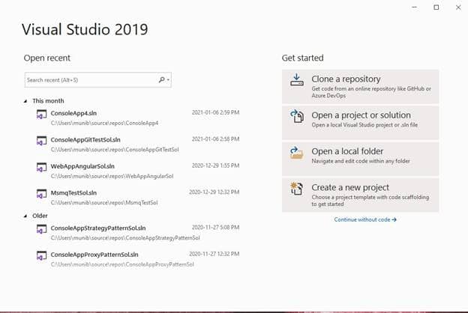Choose Create a new project
Screen dimensions: 468x313
pos(360,195)
